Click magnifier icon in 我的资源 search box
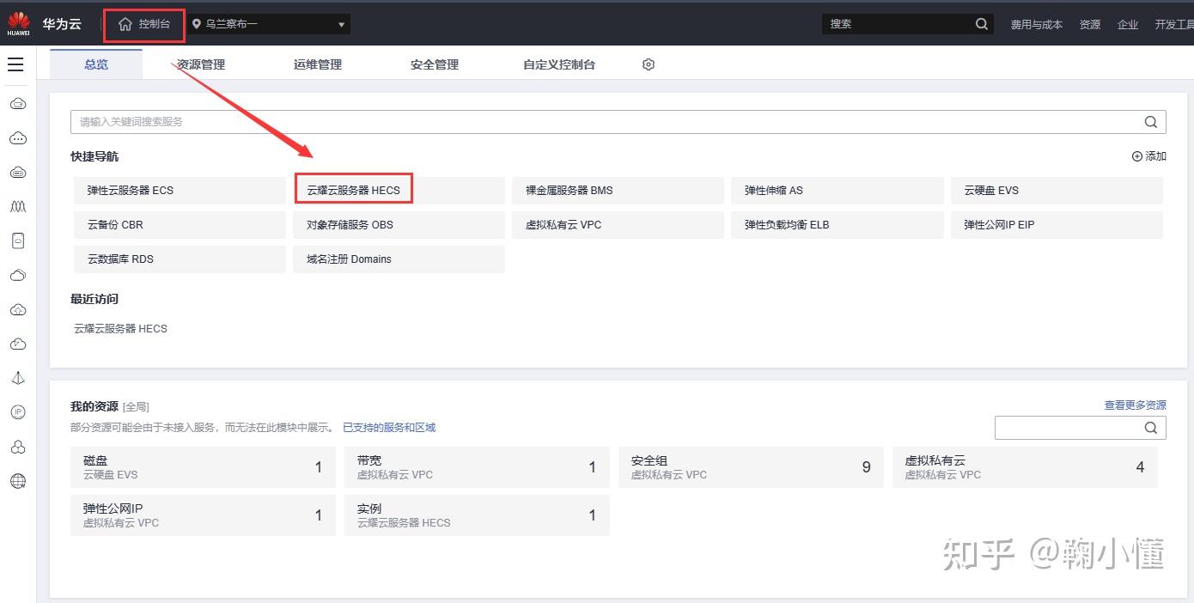Image resolution: width=1194 pixels, height=603 pixels. [x=1151, y=428]
